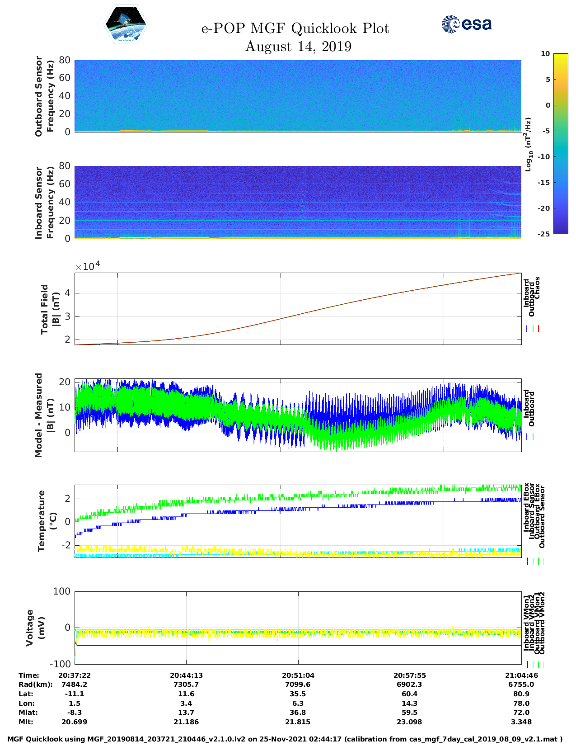
Task: Click the MGF Quicklook footer file text
Action: click(285, 739)
